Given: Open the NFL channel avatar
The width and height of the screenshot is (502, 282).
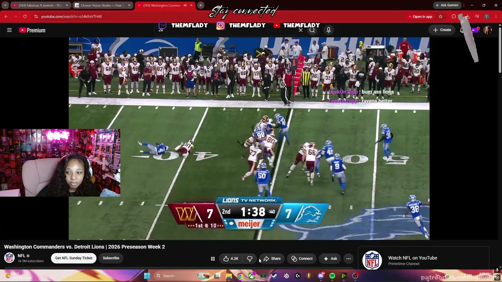Looking at the screenshot, I should point(9,258).
